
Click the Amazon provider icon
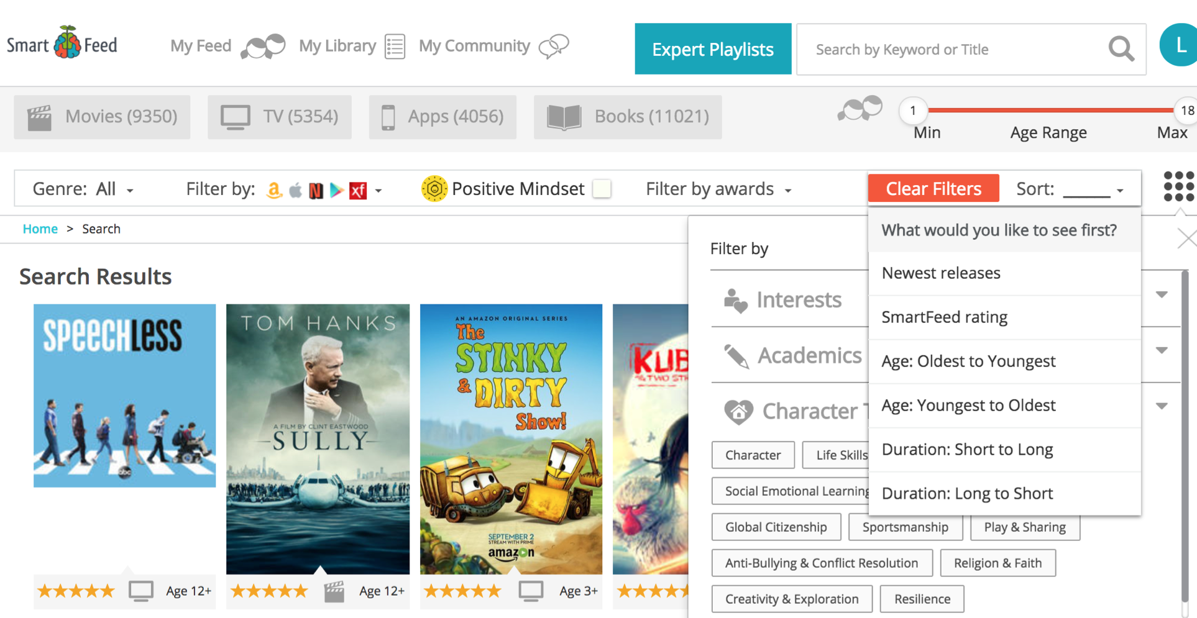(x=274, y=190)
